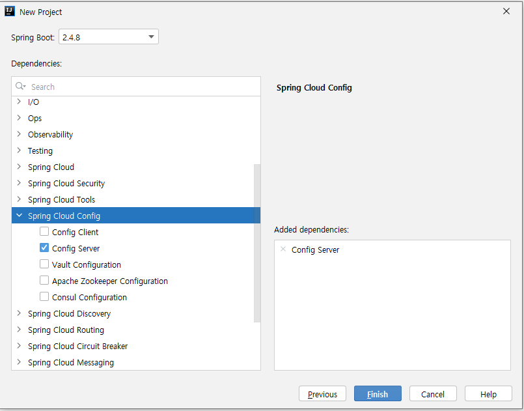Enable Vault Configuration
This screenshot has width=524, height=411.
[44, 264]
